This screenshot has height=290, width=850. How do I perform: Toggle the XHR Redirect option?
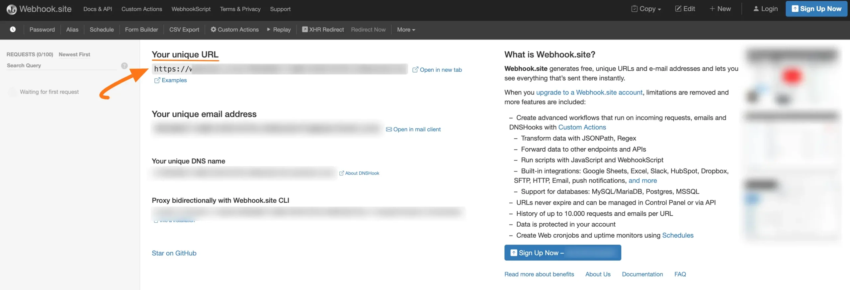click(x=323, y=30)
